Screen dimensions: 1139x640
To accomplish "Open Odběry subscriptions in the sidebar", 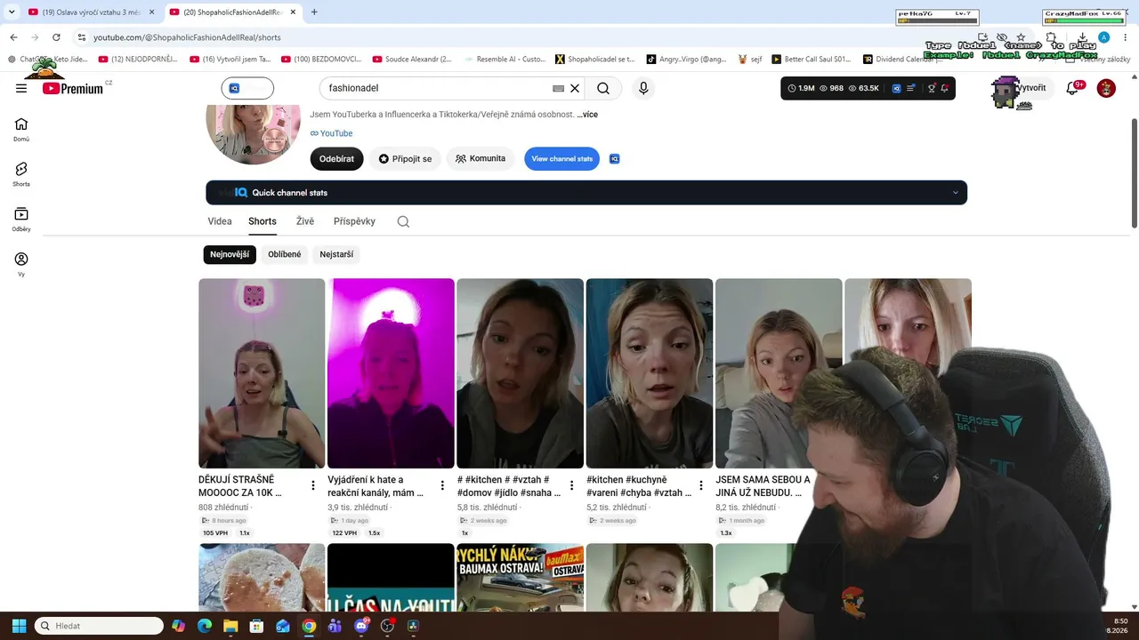I will [21, 220].
